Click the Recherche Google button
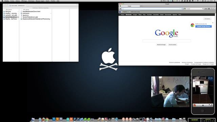 (x=161, y=44)
